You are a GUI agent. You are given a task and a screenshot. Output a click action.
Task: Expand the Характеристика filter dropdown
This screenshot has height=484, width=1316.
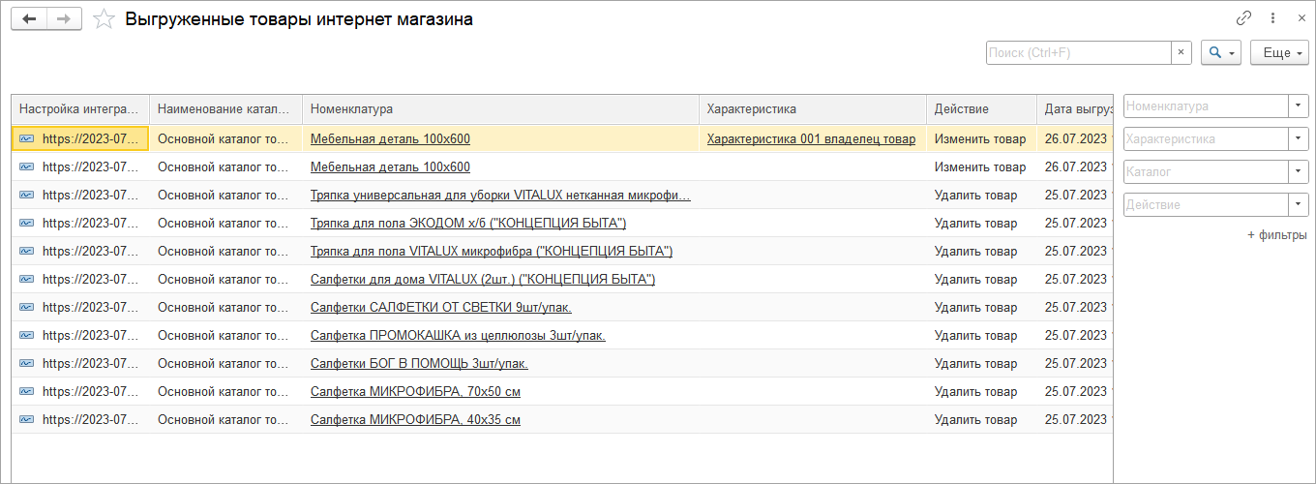click(x=1298, y=139)
